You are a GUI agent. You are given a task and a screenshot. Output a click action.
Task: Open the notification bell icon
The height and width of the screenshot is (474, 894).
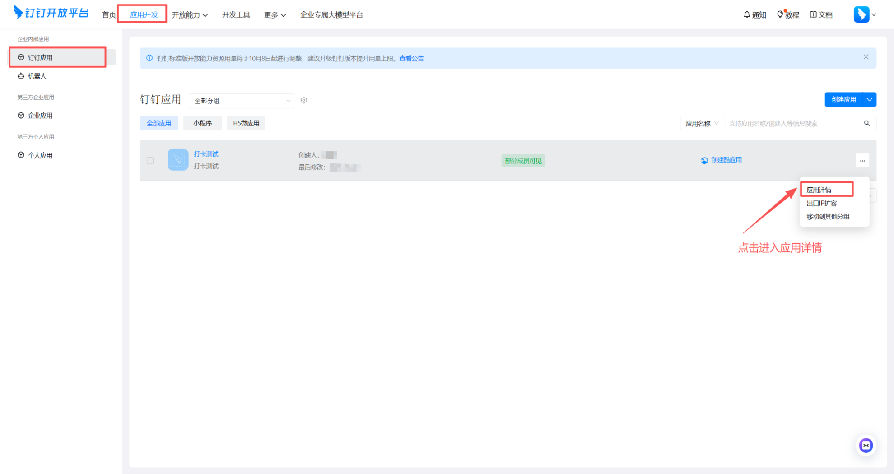click(747, 15)
